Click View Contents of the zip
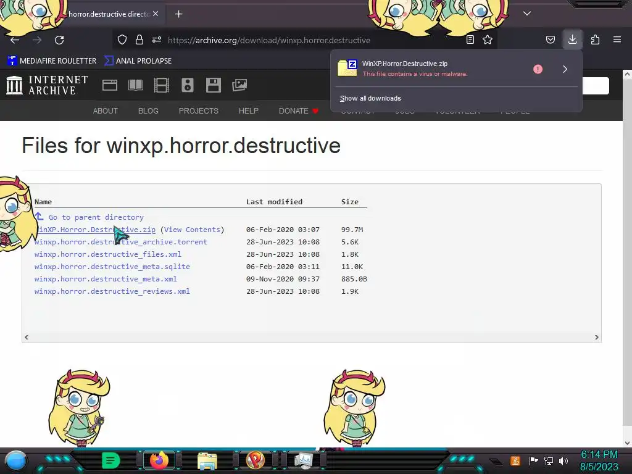 (x=192, y=230)
